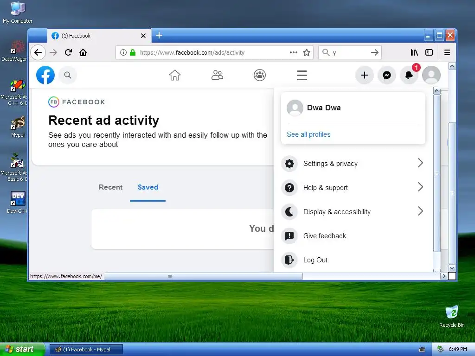
Task: Expand Display & accessibility chevron
Action: tap(420, 211)
